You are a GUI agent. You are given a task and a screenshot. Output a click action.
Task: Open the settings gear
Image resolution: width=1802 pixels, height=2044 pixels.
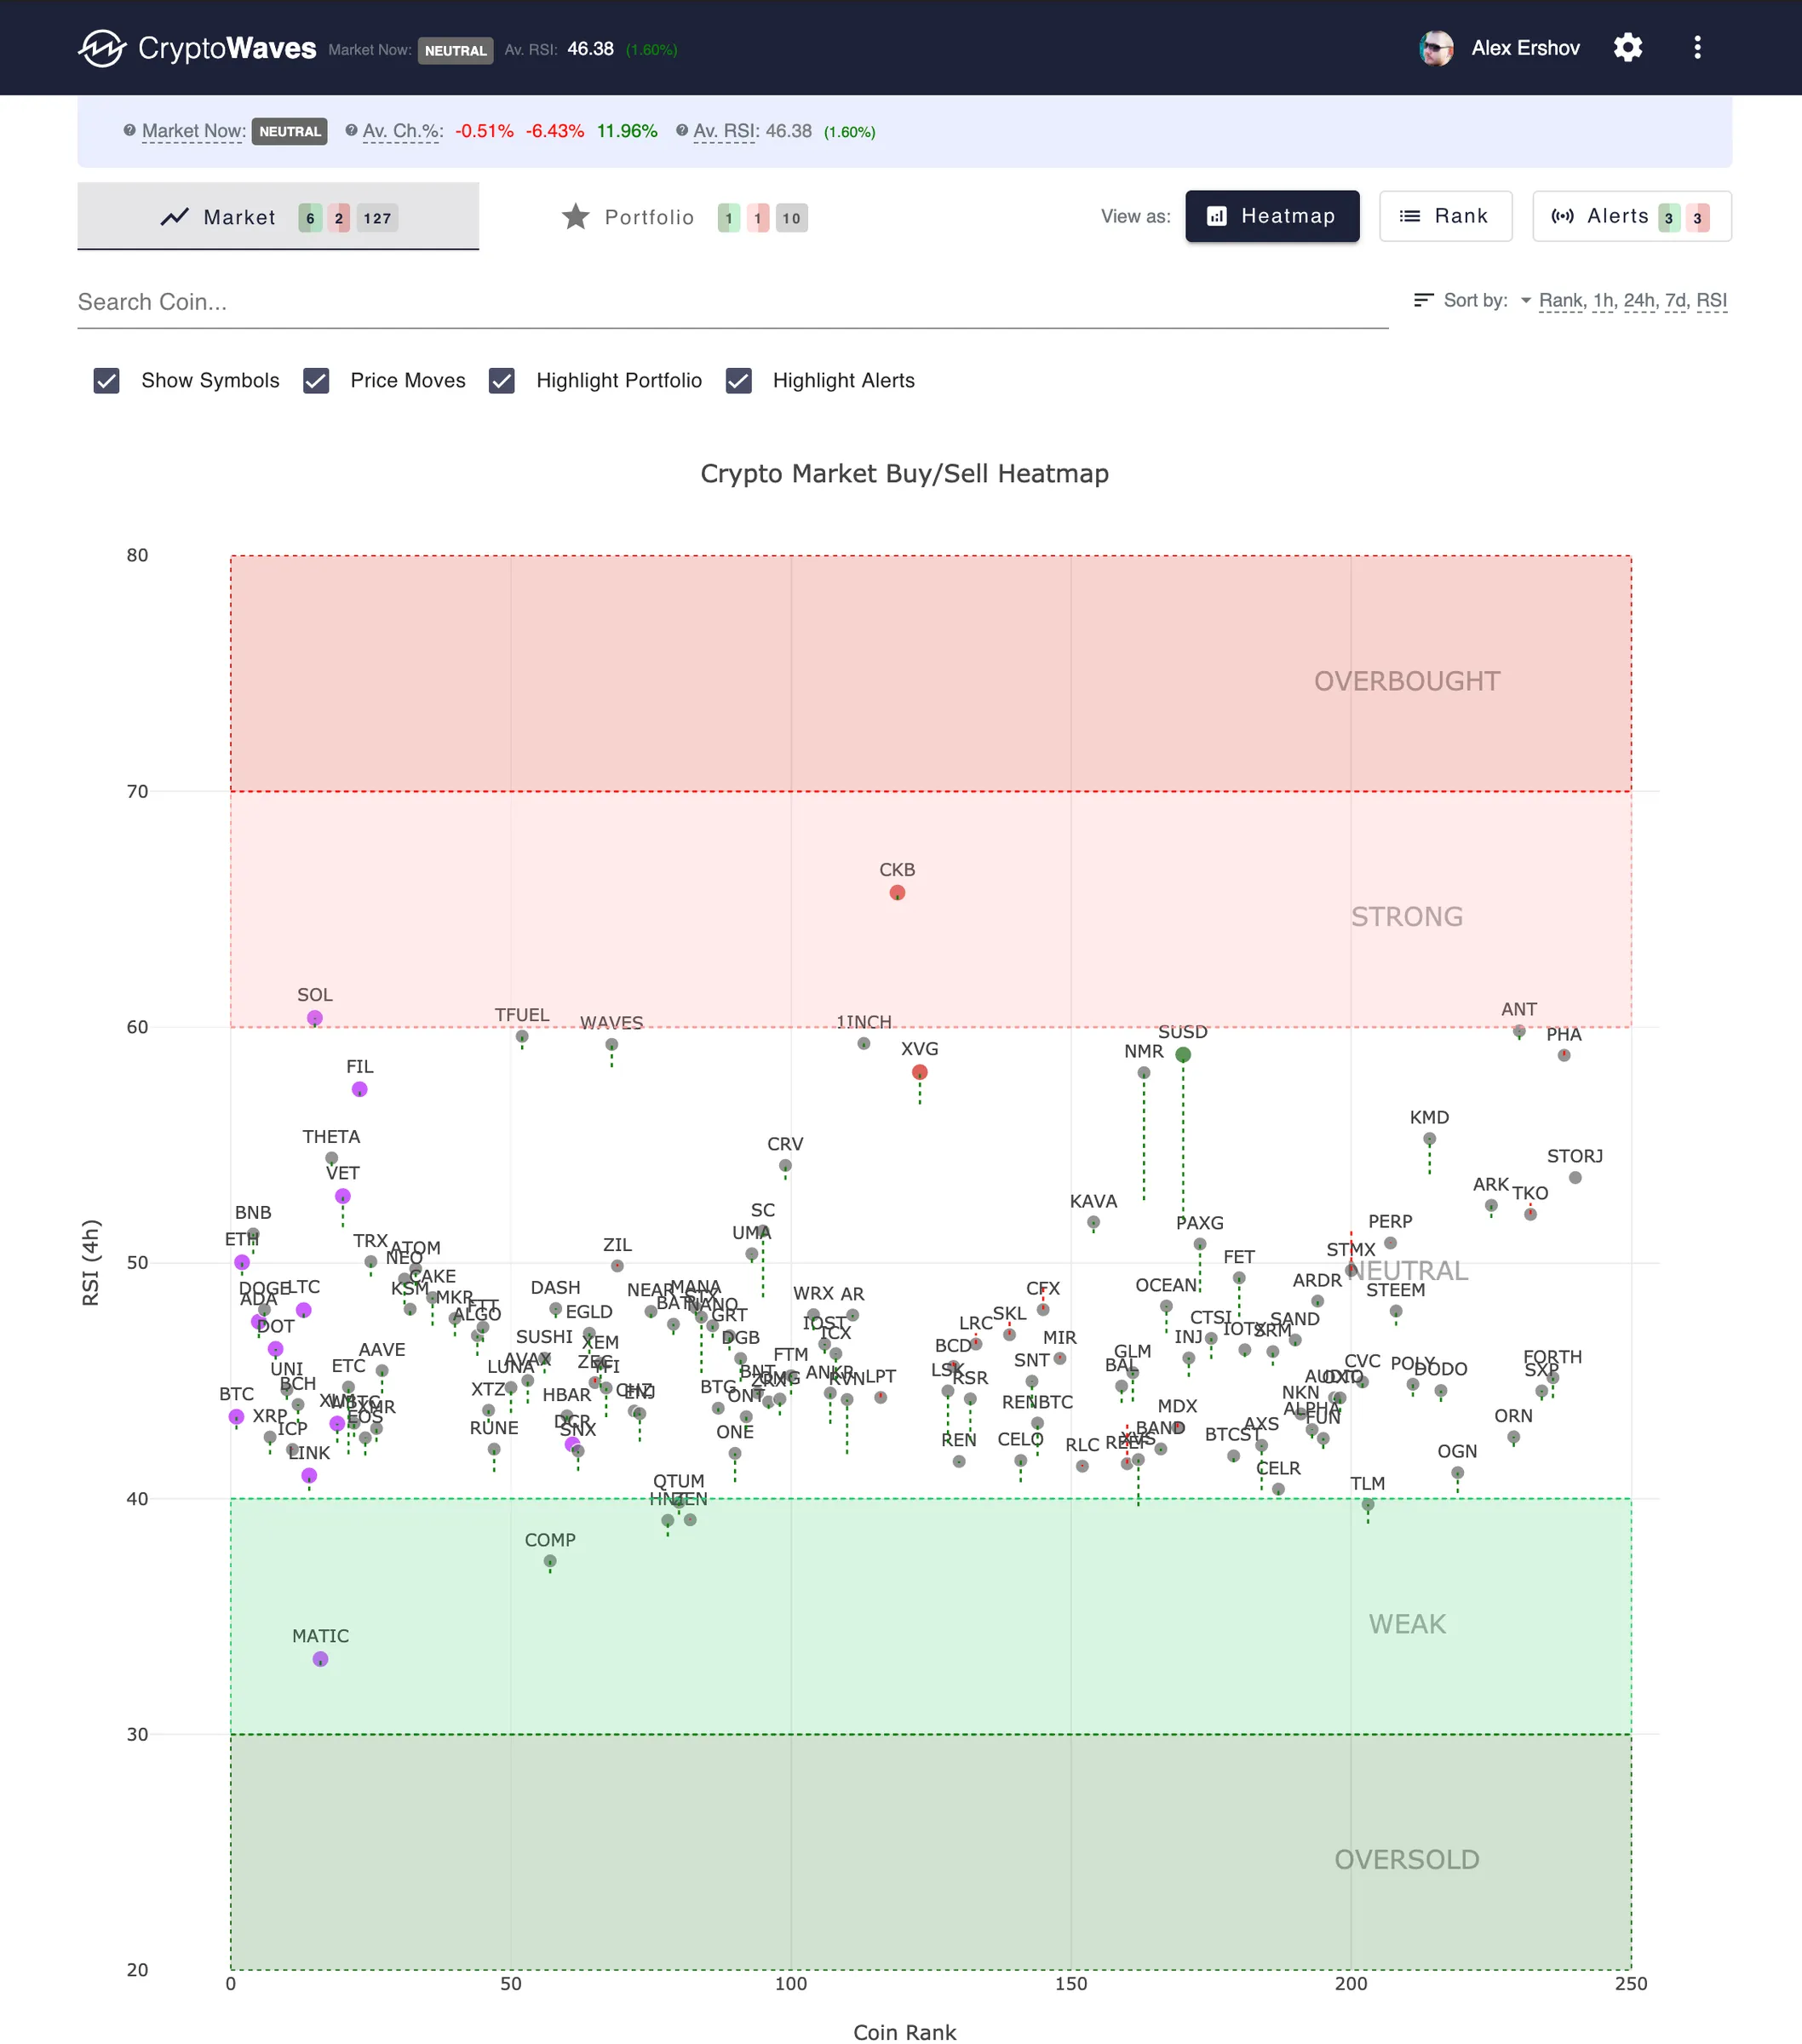tap(1627, 47)
